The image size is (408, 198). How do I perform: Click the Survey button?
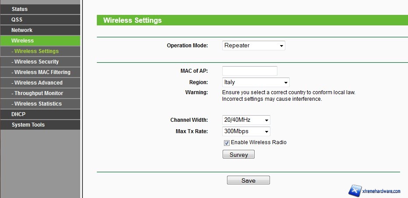238,155
